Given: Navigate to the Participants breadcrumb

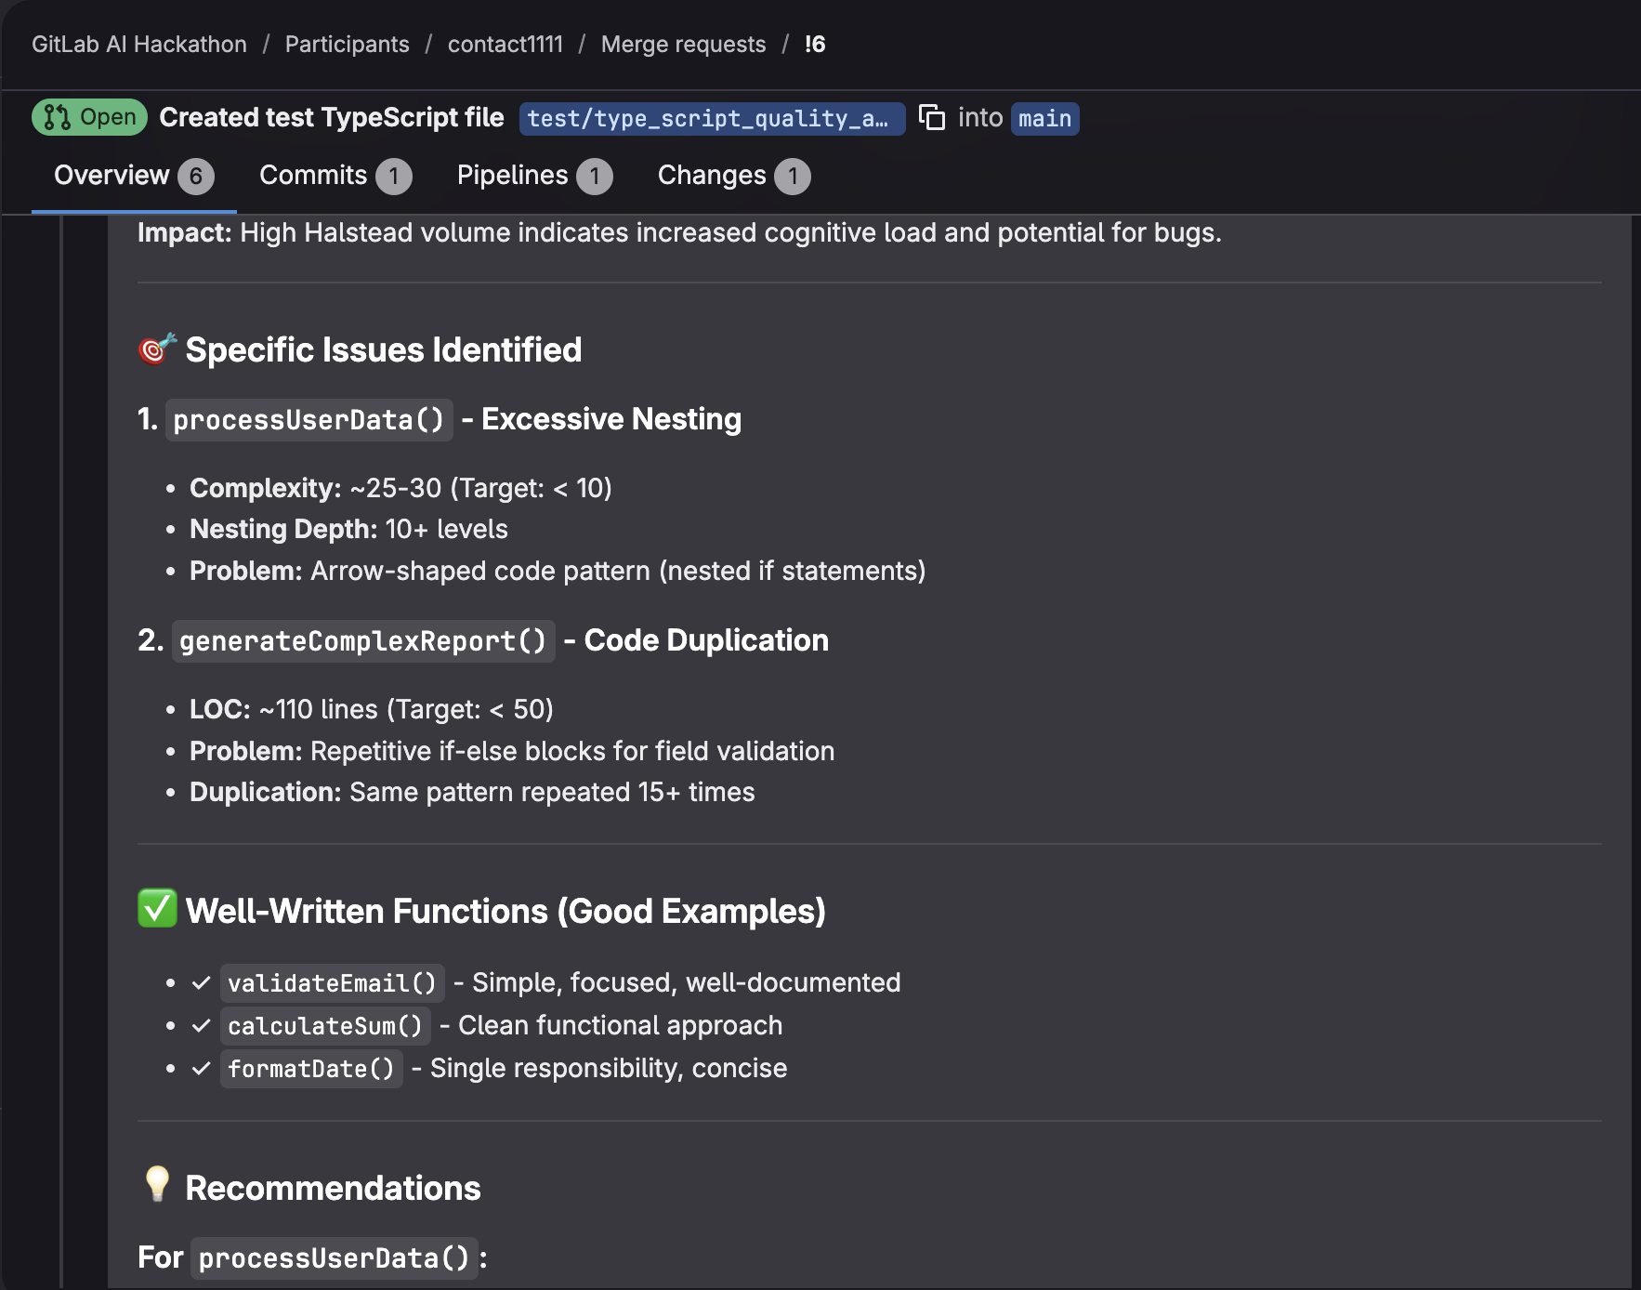Looking at the screenshot, I should [x=347, y=45].
